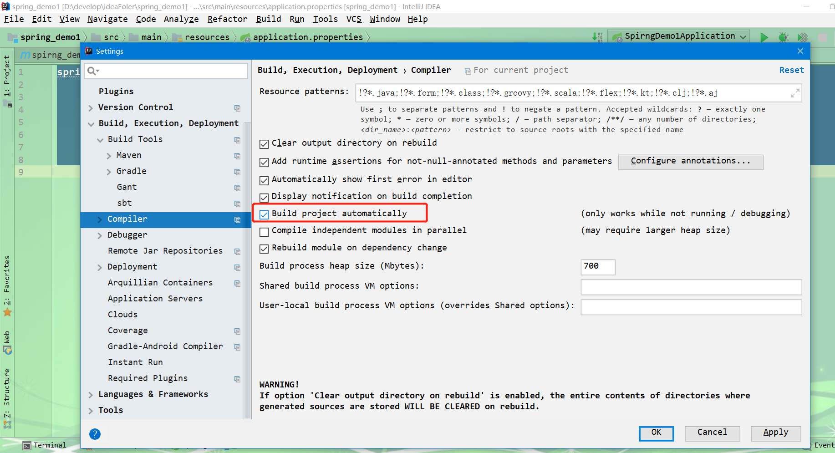This screenshot has width=835, height=453.
Task: Click project-level icon next to sbt
Action: click(237, 204)
